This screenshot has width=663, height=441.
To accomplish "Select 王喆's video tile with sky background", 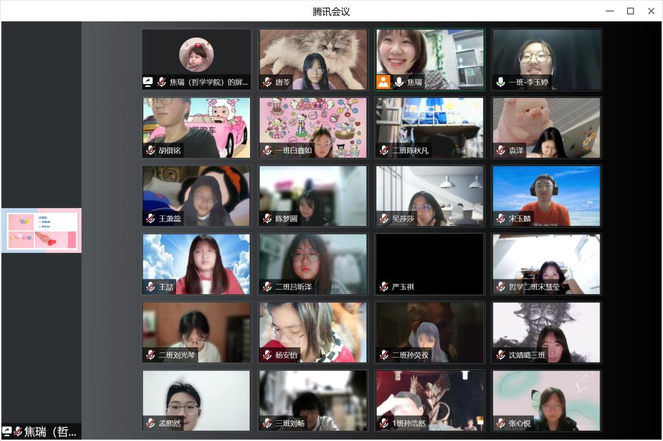I will 196,264.
